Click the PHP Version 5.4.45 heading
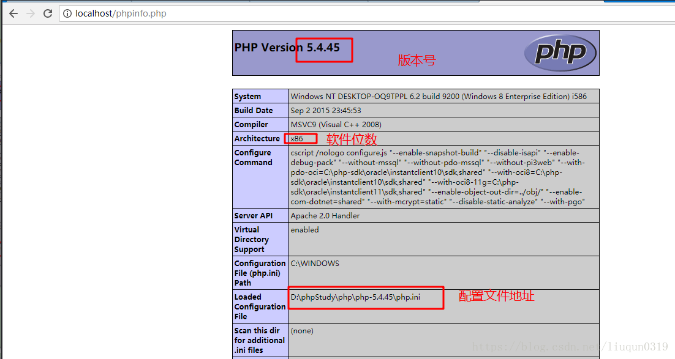Screen dimensions: 675x359 (287, 47)
